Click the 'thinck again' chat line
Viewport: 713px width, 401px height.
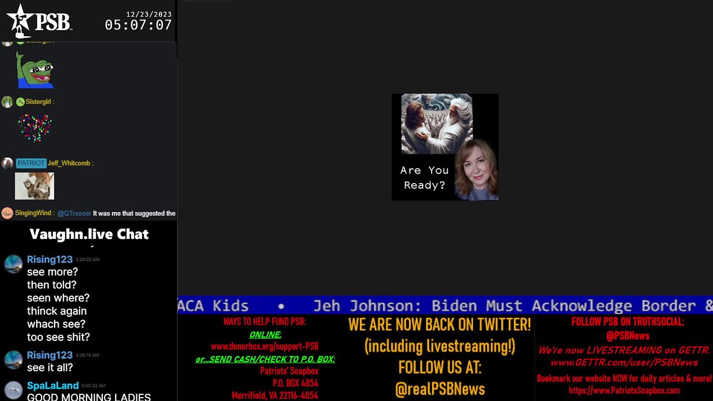click(x=57, y=311)
